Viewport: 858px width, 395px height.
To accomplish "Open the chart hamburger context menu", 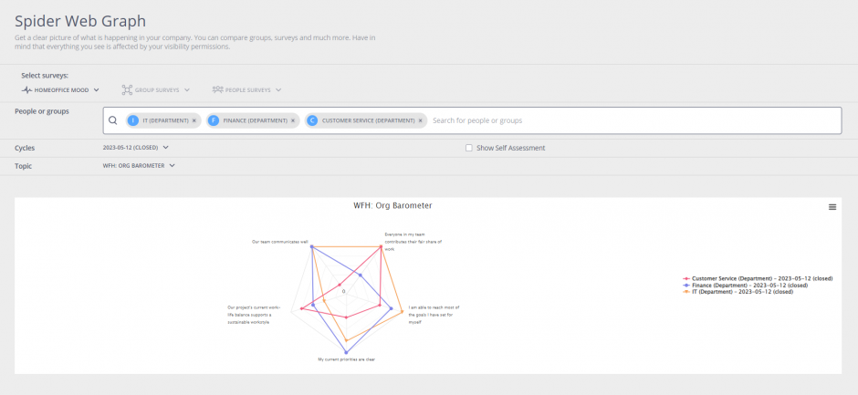I will pyautogui.click(x=832, y=207).
